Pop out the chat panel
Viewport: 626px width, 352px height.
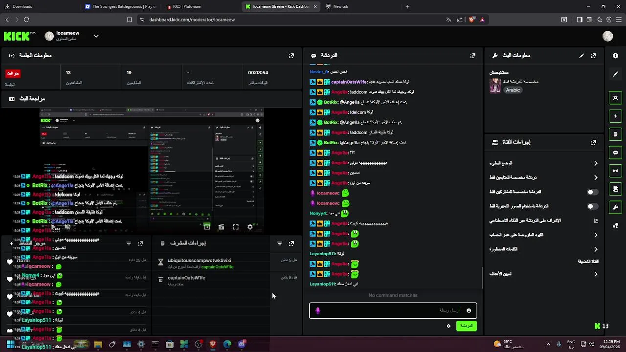(472, 56)
